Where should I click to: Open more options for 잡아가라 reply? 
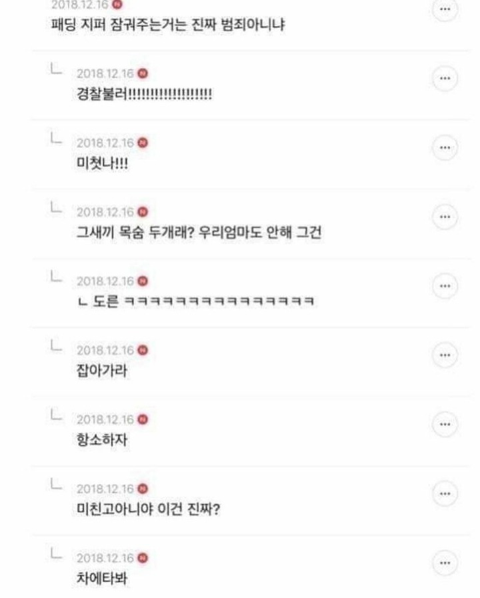coord(445,355)
